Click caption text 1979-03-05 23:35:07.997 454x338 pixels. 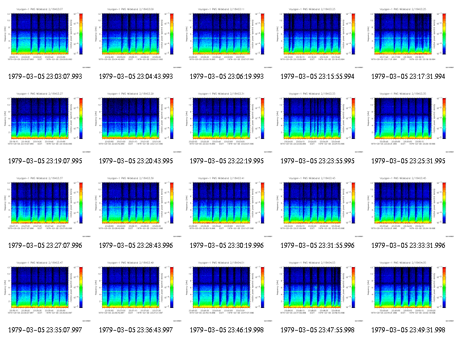(45, 330)
